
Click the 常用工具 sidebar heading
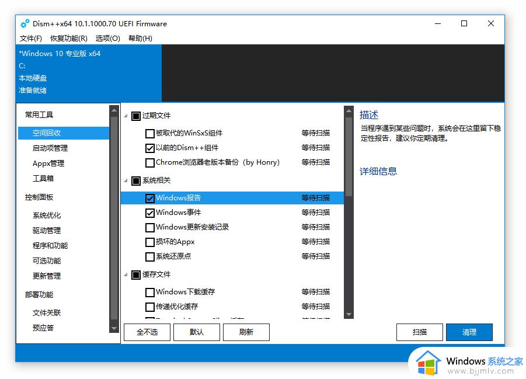click(39, 115)
